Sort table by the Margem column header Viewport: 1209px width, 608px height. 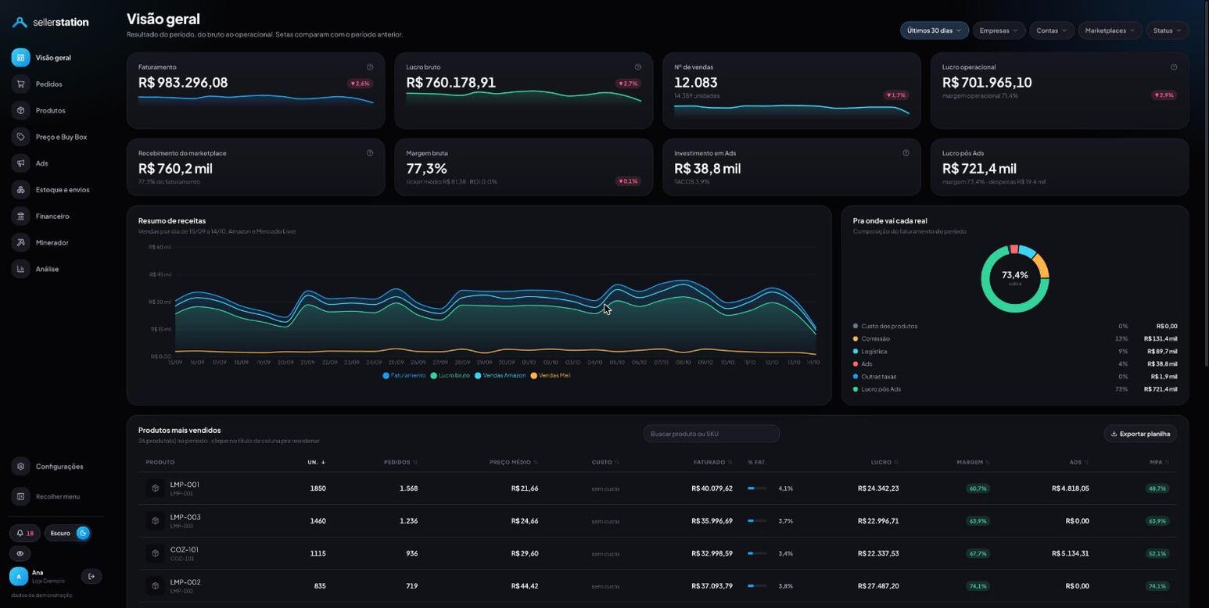(x=973, y=463)
